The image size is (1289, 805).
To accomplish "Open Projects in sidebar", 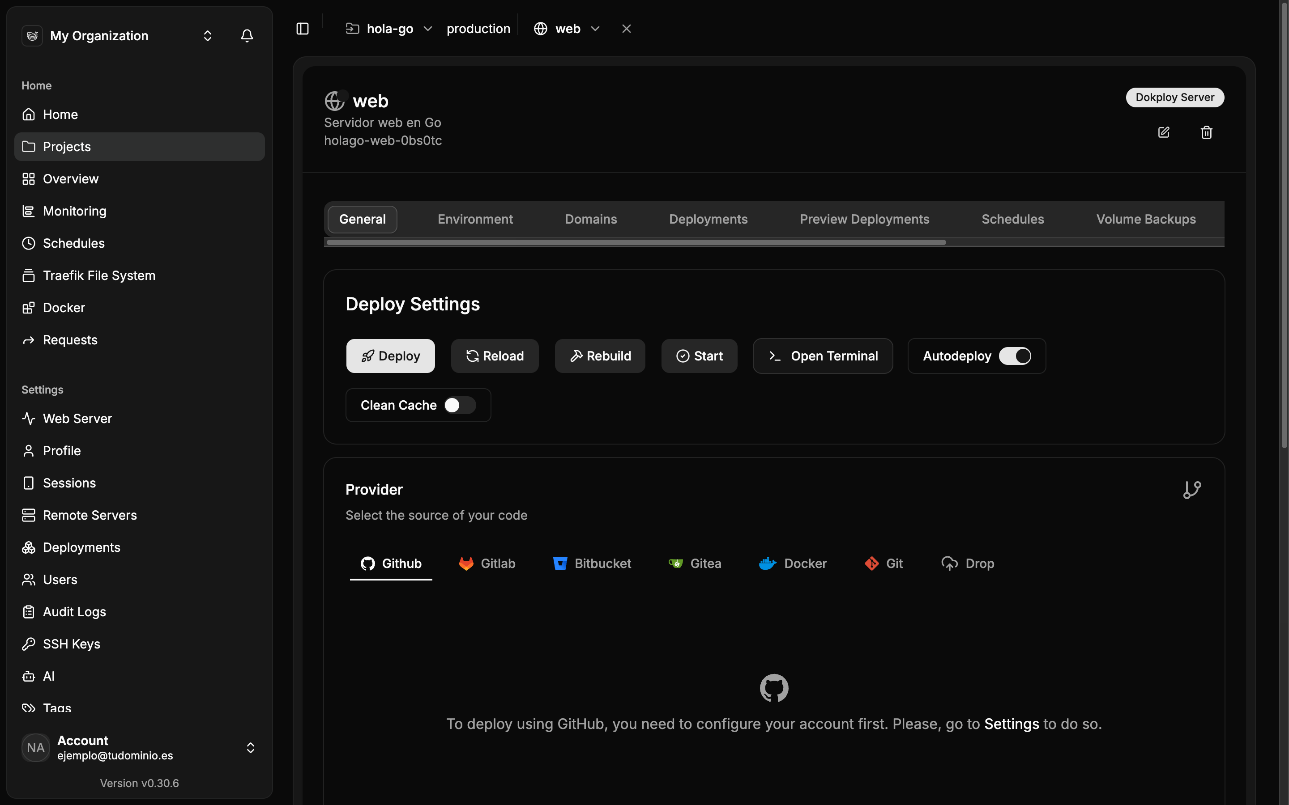I will 140,146.
